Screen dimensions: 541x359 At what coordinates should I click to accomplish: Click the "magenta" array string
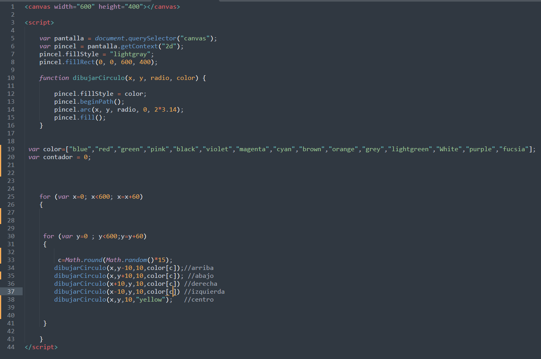pyautogui.click(x=252, y=149)
